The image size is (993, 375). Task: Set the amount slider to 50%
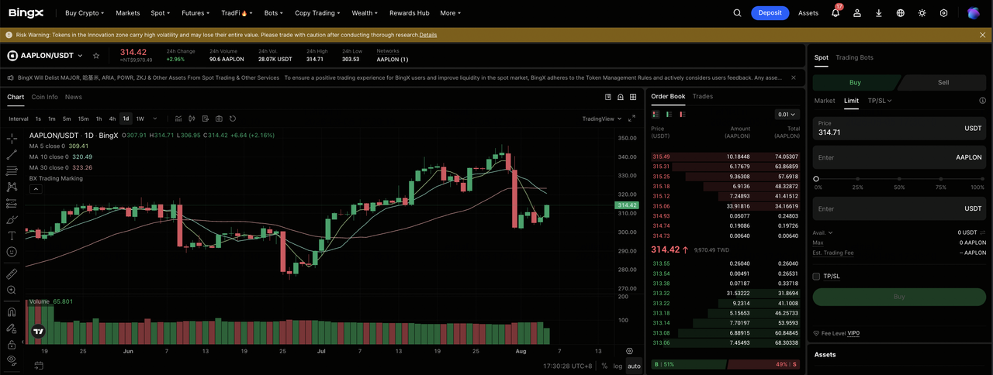click(899, 179)
